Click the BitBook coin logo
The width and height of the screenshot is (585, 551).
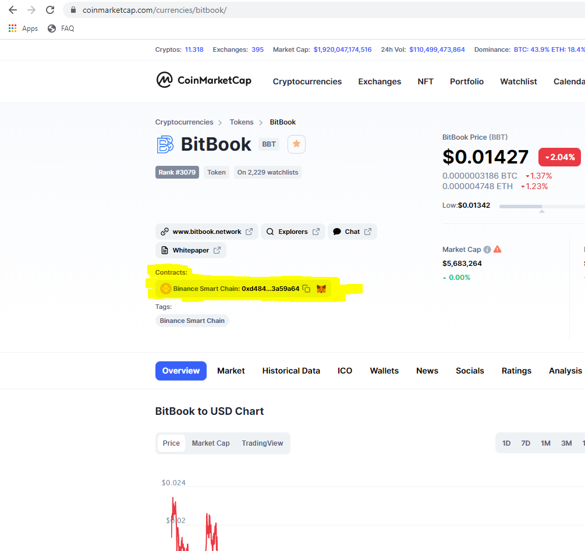[x=165, y=144]
